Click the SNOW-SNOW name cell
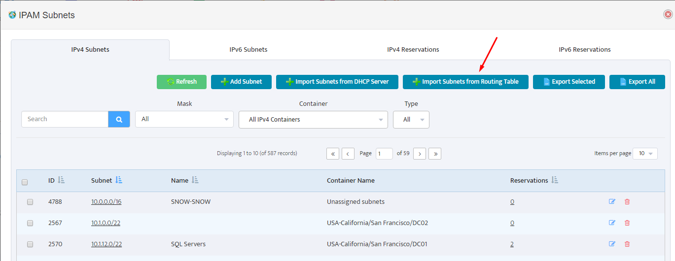The width and height of the screenshot is (675, 261). click(191, 201)
